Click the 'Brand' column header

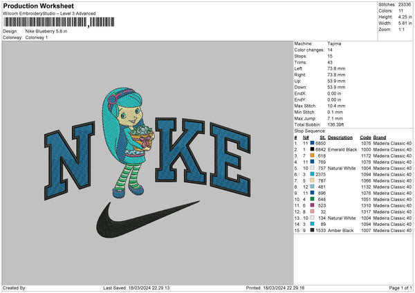tap(380, 138)
